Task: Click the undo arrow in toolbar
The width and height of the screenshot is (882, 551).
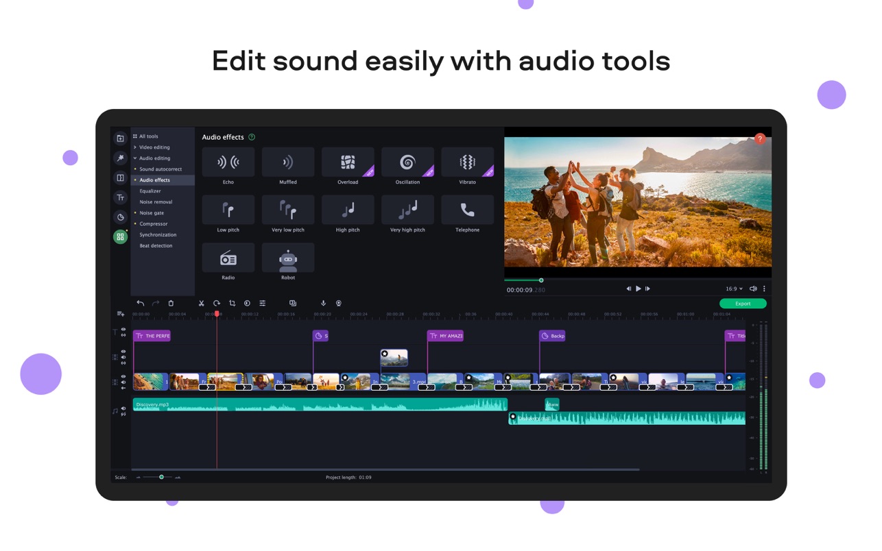Action: pyautogui.click(x=140, y=304)
